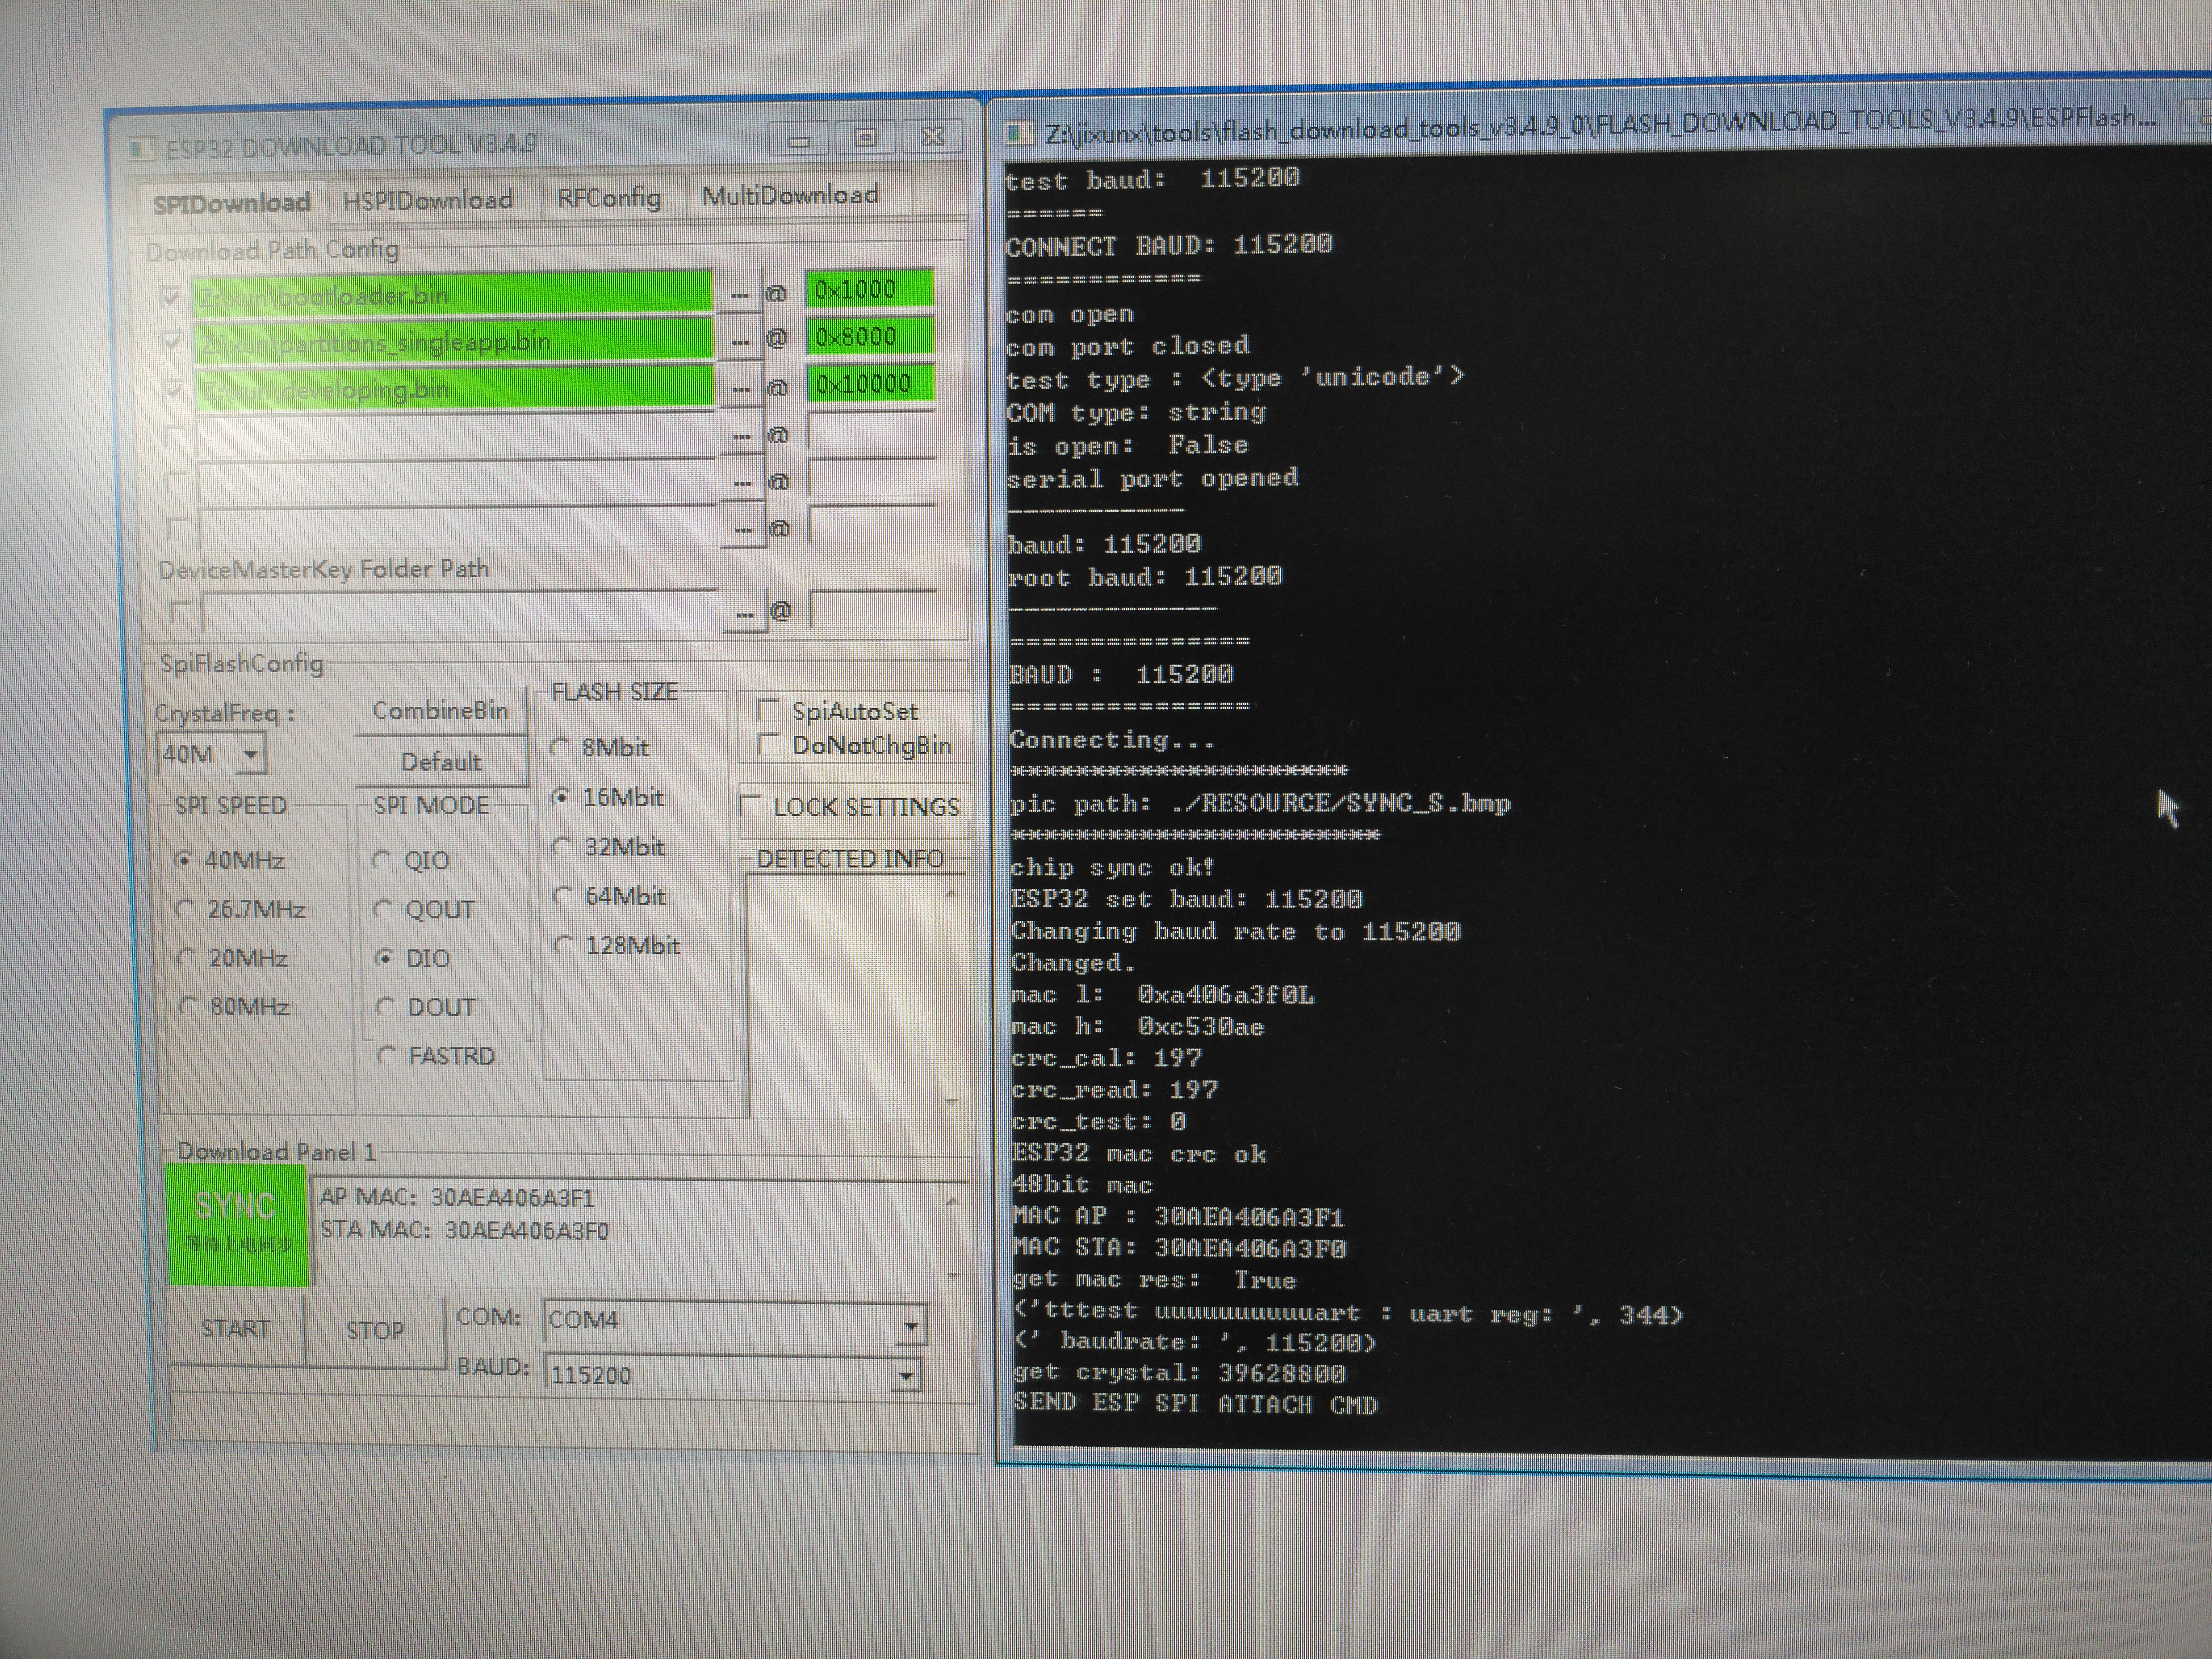This screenshot has height=1659, width=2212.
Task: Click the STOP download button
Action: tap(375, 1330)
